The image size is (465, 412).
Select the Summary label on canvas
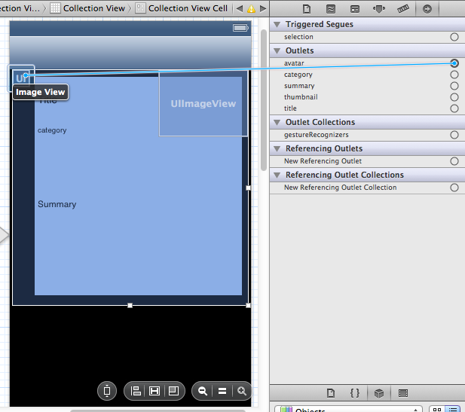[x=57, y=204]
